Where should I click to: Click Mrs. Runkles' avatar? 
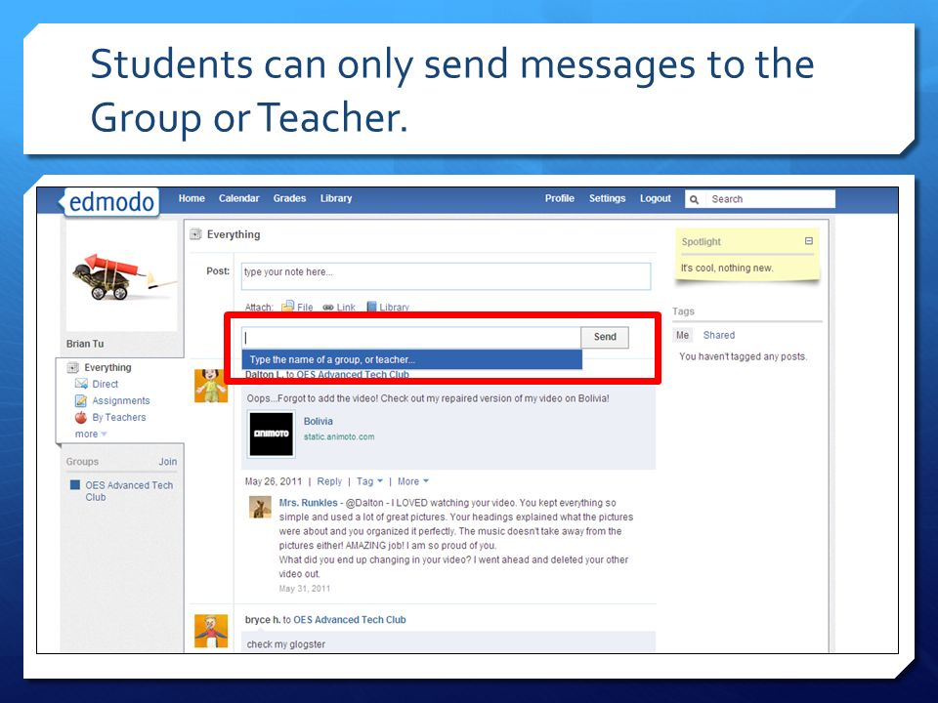[x=260, y=508]
